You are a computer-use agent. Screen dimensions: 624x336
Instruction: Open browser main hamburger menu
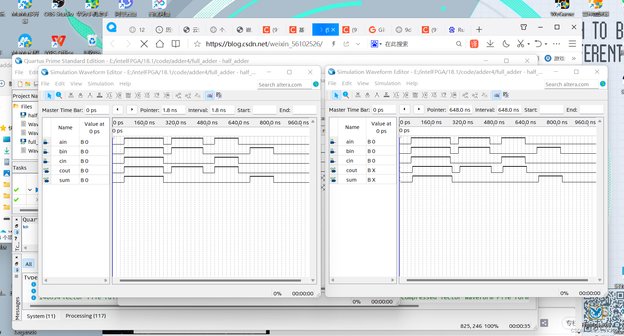click(572, 44)
